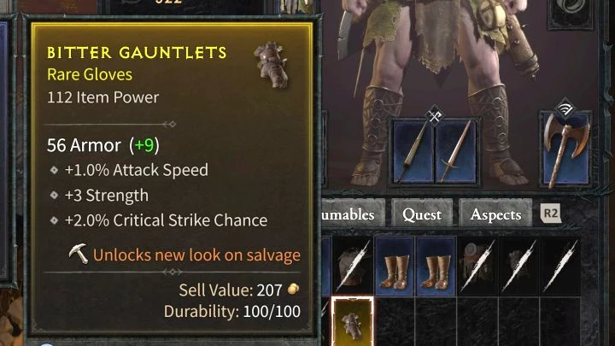
Task: Click the Unlocks new look on salvage text
Action: 196,255
